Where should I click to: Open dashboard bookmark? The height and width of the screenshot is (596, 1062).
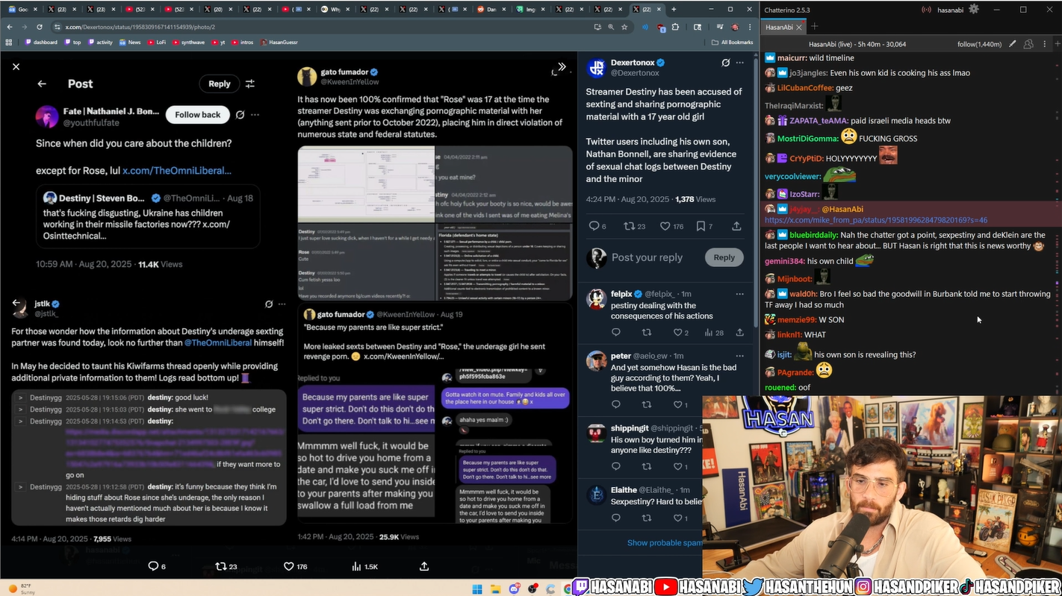[x=41, y=43]
